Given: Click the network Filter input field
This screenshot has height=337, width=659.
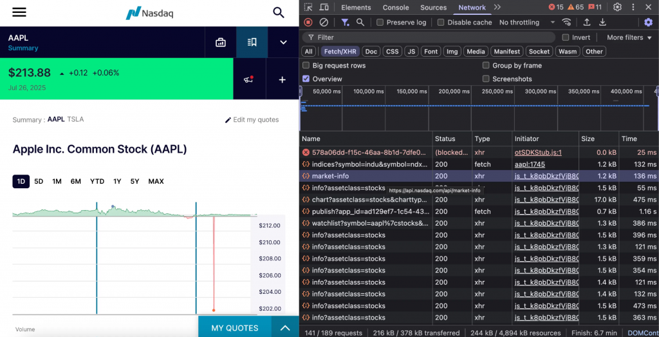Looking at the screenshot, I should pyautogui.click(x=431, y=37).
